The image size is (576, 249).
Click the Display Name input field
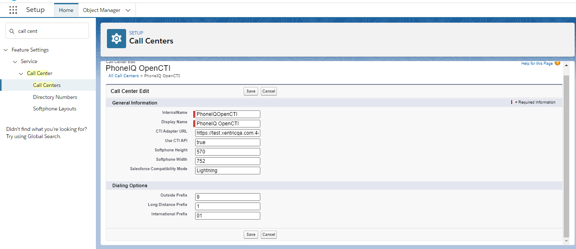click(x=228, y=124)
